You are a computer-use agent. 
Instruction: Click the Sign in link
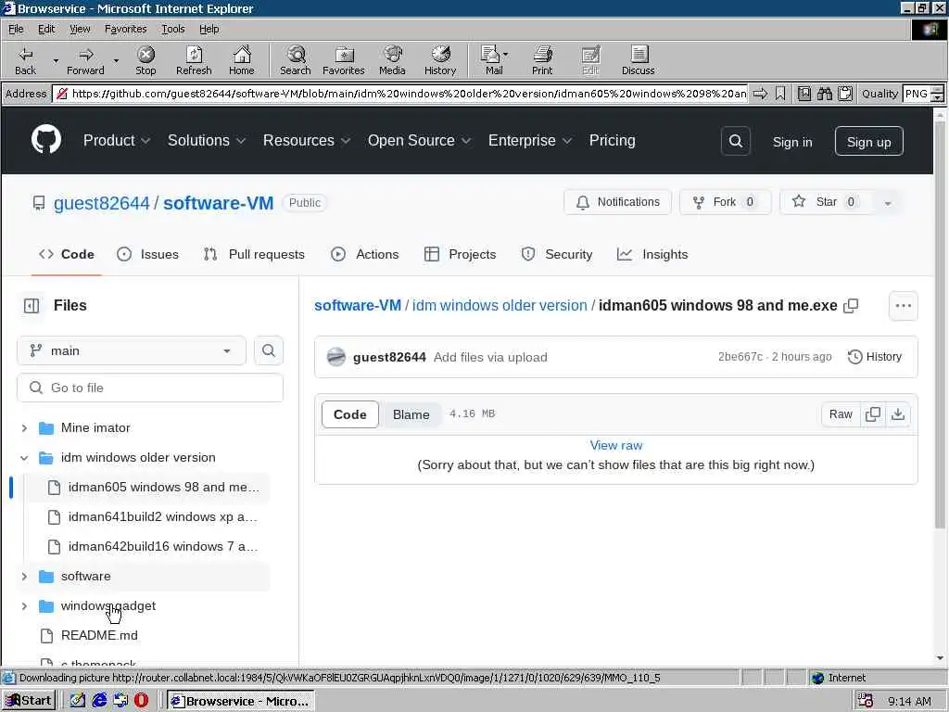(792, 142)
